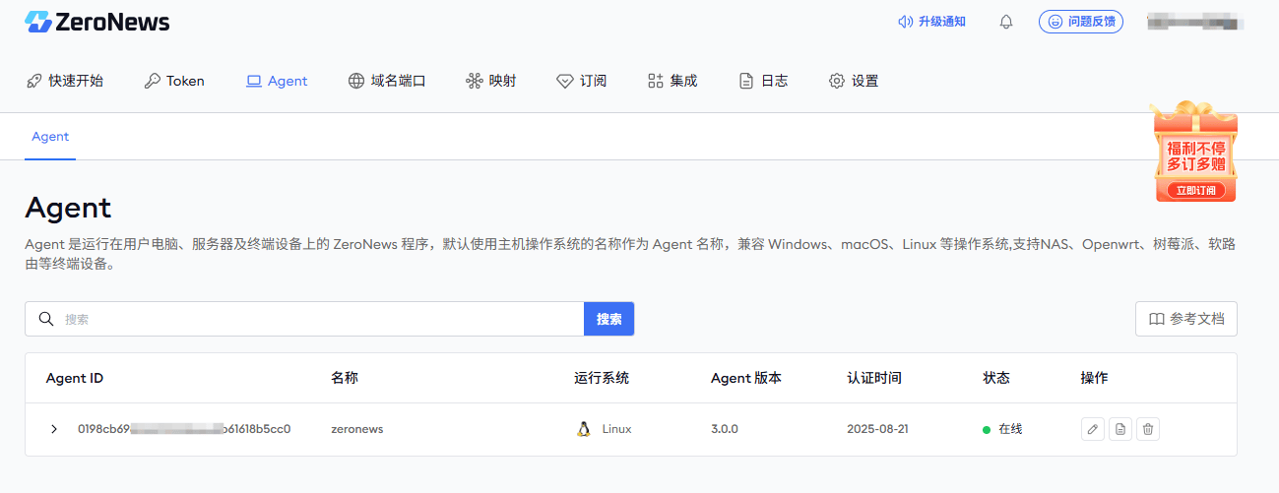Click the 3.0.0 version cell
Screen dimensions: 1279x493
click(725, 429)
